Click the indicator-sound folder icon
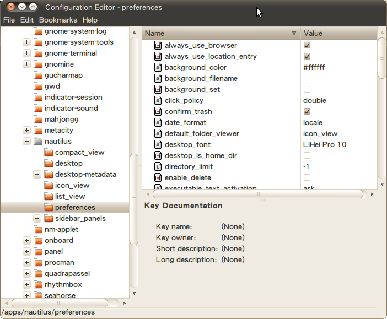This screenshot has width=387, height=319. [x=38, y=109]
